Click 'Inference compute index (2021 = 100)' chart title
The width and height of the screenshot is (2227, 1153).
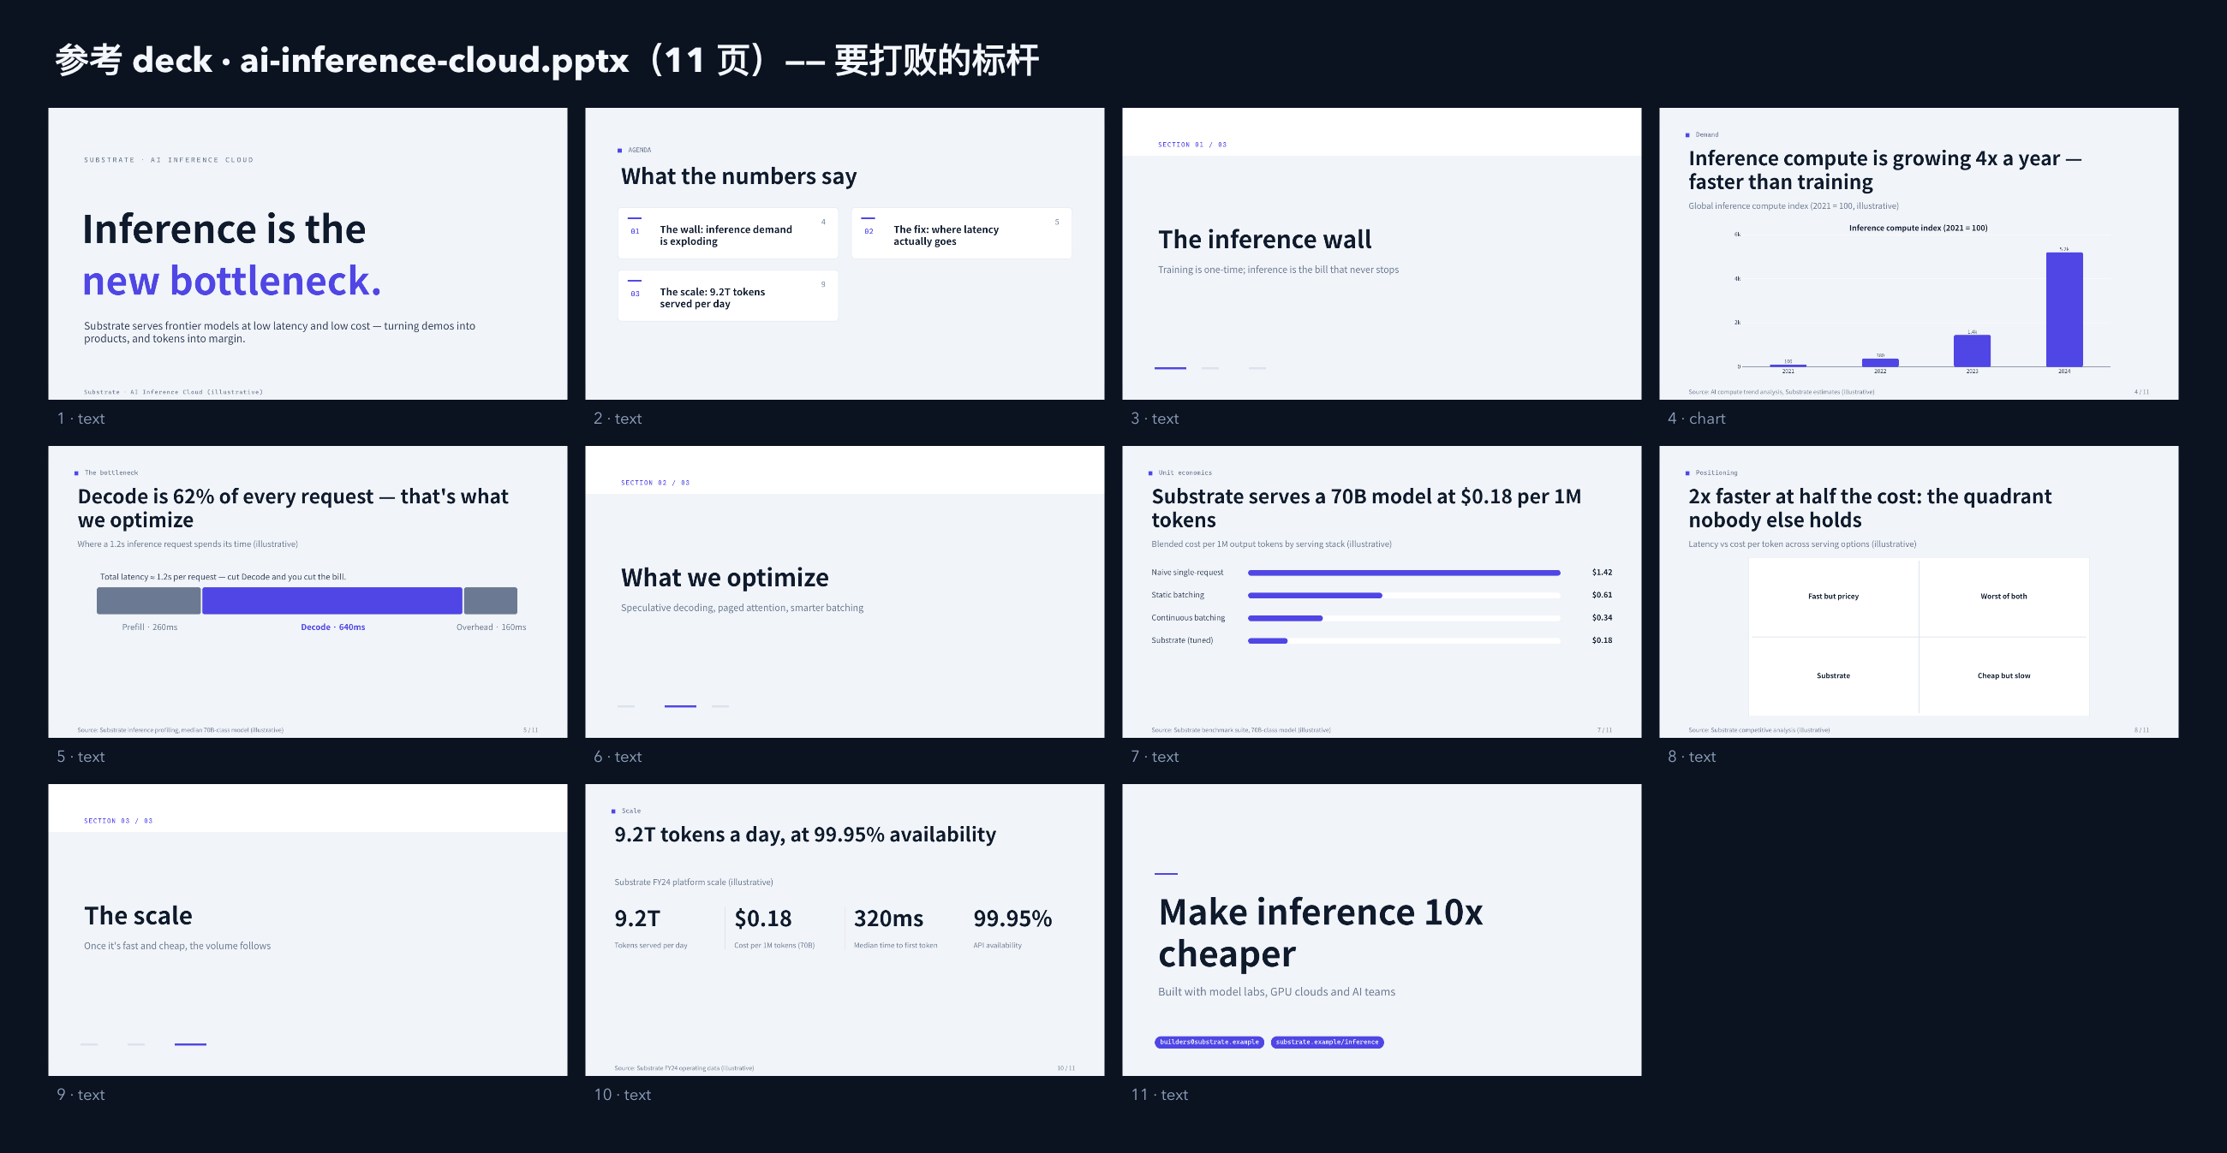point(1918,229)
